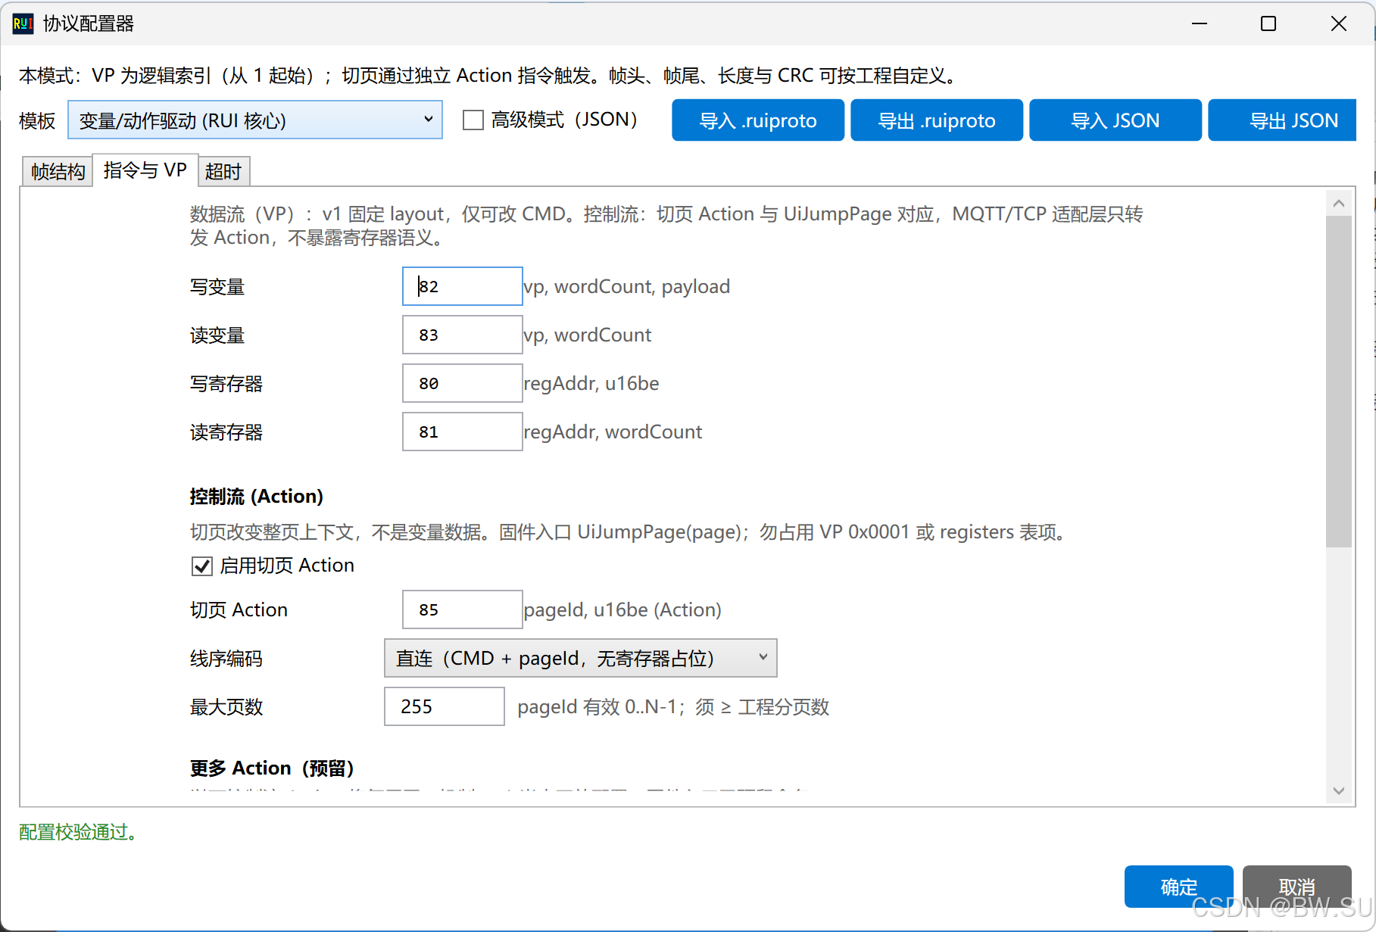The image size is (1376, 932).
Task: Click the vertical scrollbar thumb
Action: (x=1339, y=382)
